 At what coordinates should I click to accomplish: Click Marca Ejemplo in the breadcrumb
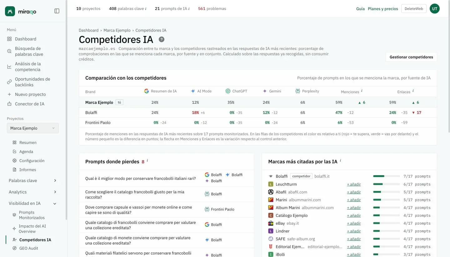pos(117,30)
